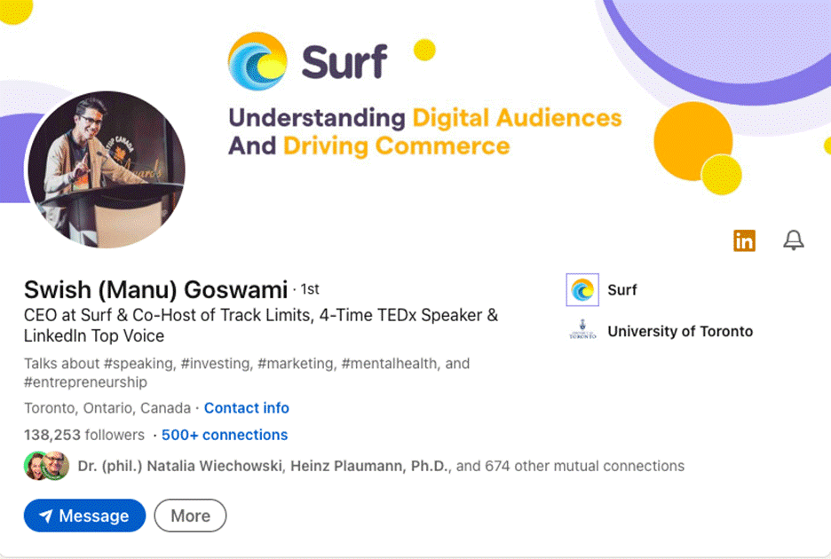The width and height of the screenshot is (831, 559).
Task: Open the More options button
Action: [x=190, y=516]
